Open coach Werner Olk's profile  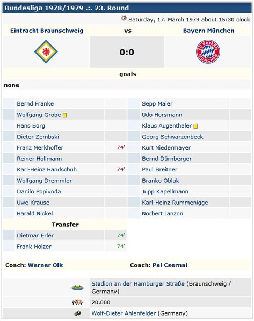click(x=45, y=265)
